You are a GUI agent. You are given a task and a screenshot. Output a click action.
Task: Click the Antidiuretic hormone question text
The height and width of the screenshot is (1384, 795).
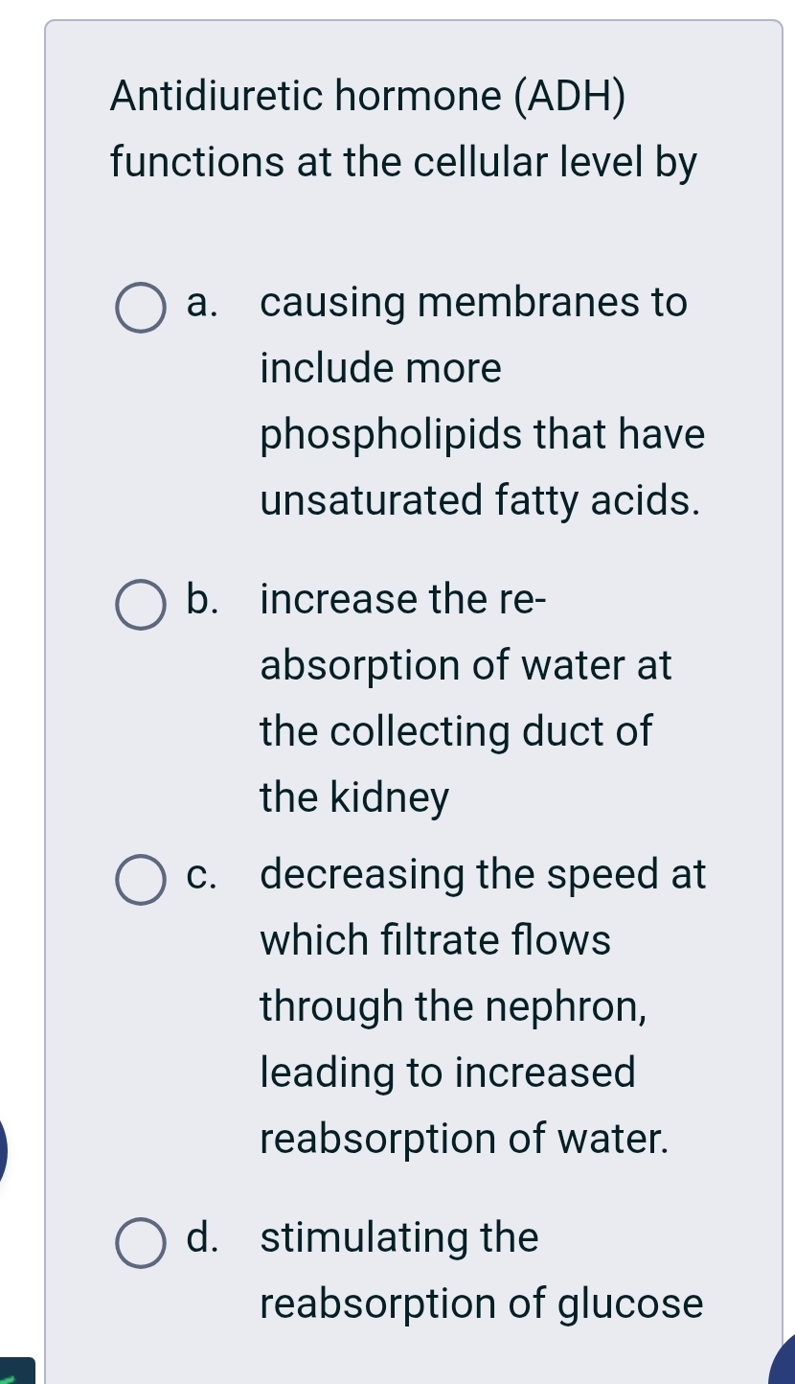(x=403, y=129)
